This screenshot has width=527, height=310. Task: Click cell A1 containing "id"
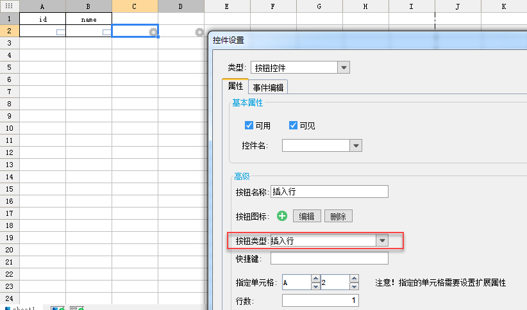click(x=43, y=19)
